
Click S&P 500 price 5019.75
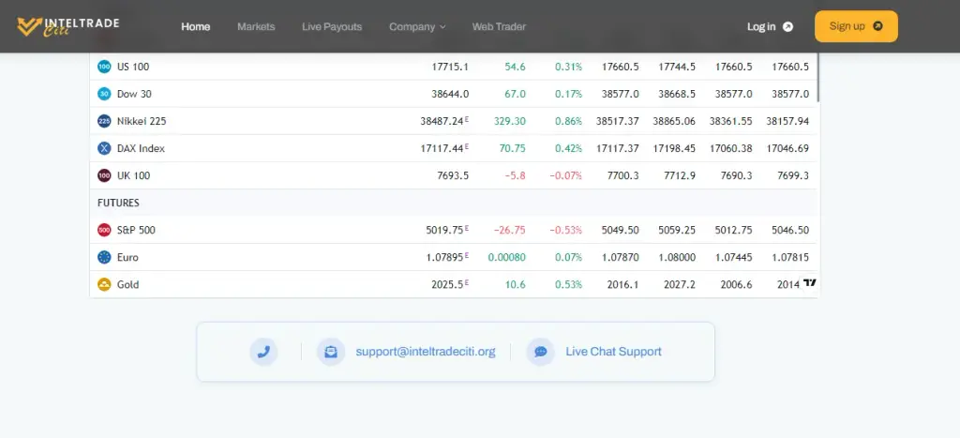(x=444, y=231)
